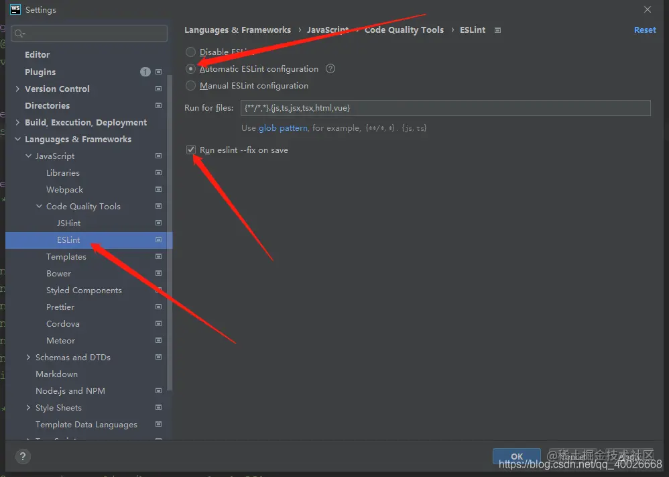Expand Build, Execution, Deployment section
Image resolution: width=669 pixels, height=477 pixels.
(x=17, y=122)
